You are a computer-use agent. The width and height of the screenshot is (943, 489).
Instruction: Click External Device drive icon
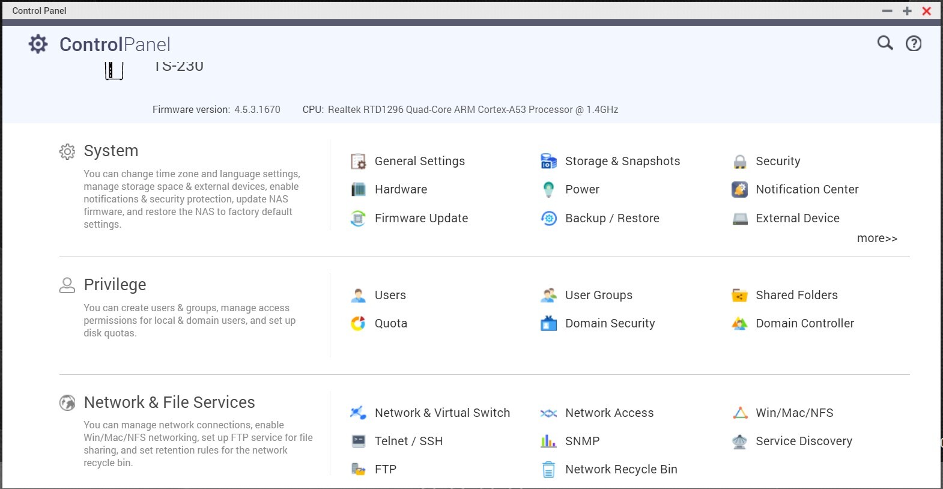(x=740, y=218)
